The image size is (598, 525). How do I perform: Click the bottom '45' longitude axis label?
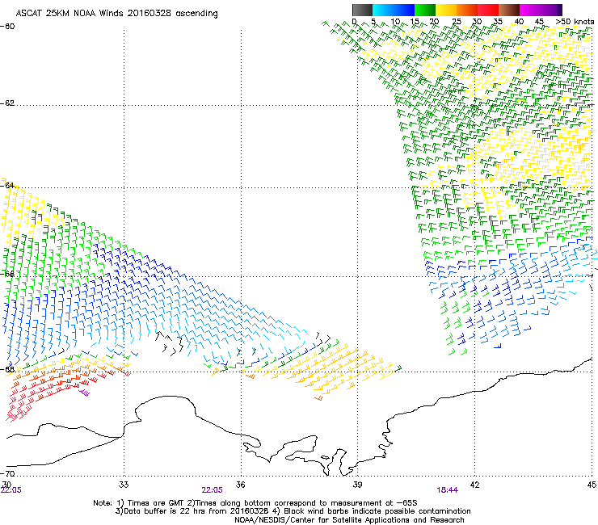pyautogui.click(x=592, y=485)
